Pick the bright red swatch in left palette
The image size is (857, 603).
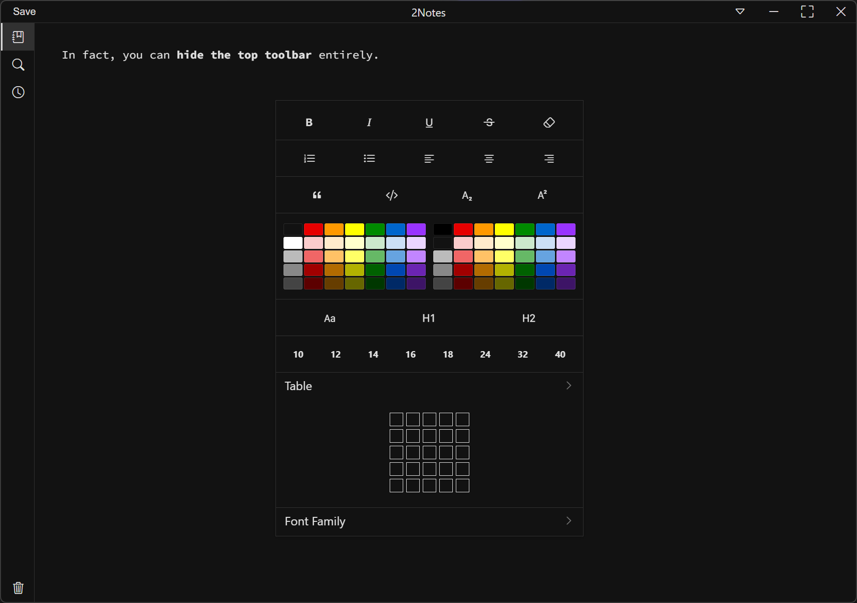pos(314,229)
